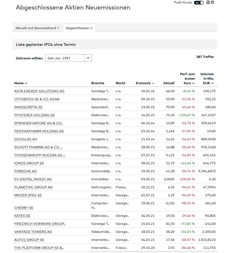Viewport: 236px width, 253px height.
Task: Open THE PLATFORM GROUP SE &.. link
Action: click(39, 248)
